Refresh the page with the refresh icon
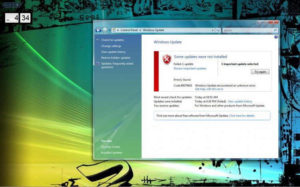The image size is (300, 187). tap(218, 30)
